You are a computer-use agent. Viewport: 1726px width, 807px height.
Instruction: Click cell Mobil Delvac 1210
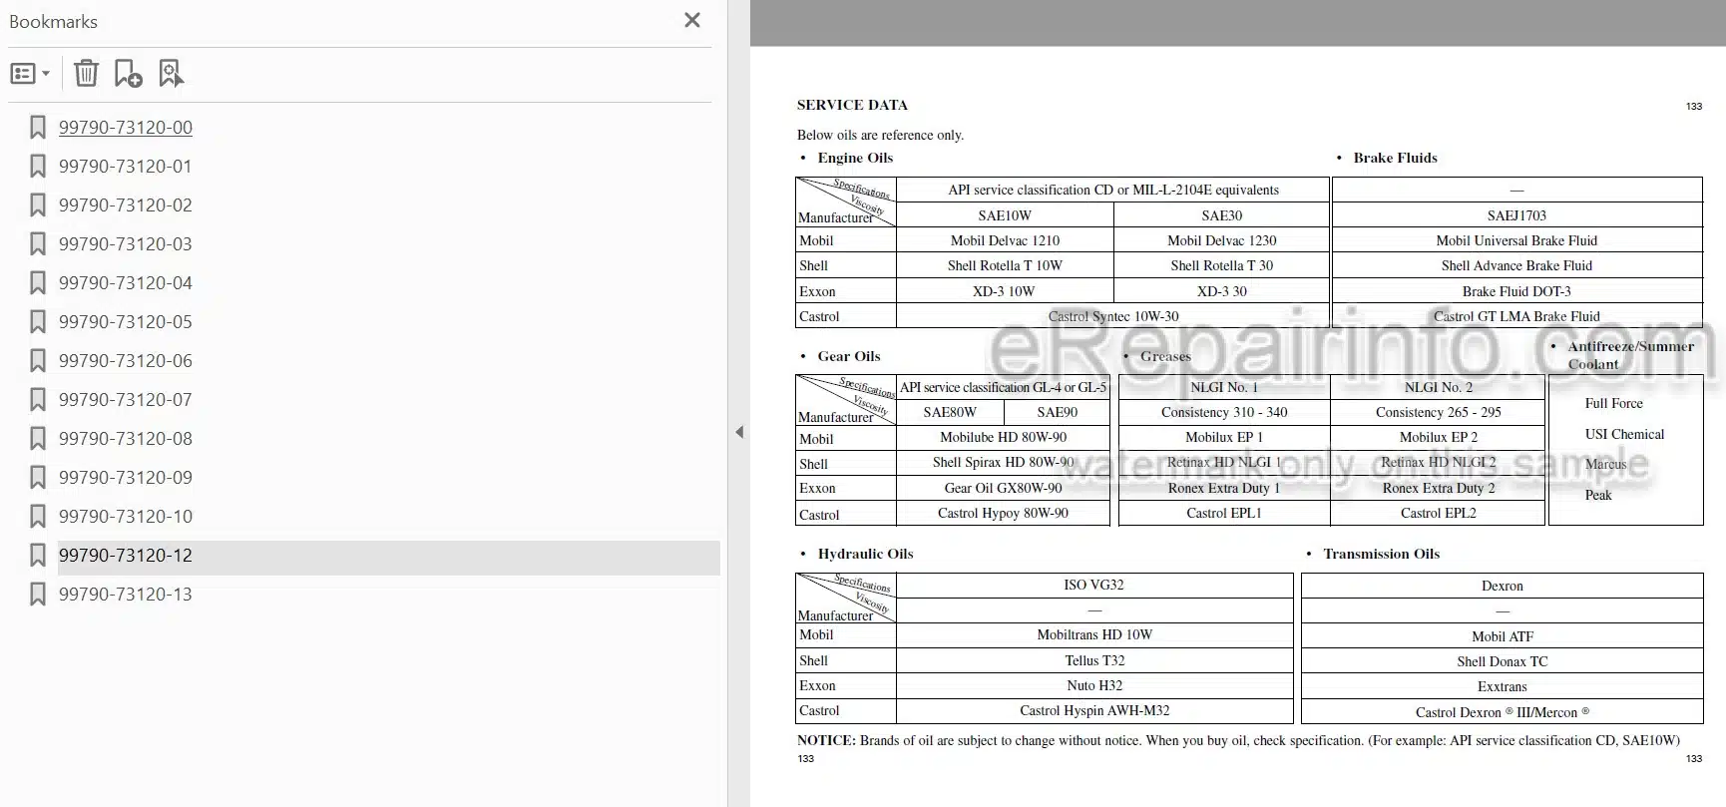(x=1005, y=240)
